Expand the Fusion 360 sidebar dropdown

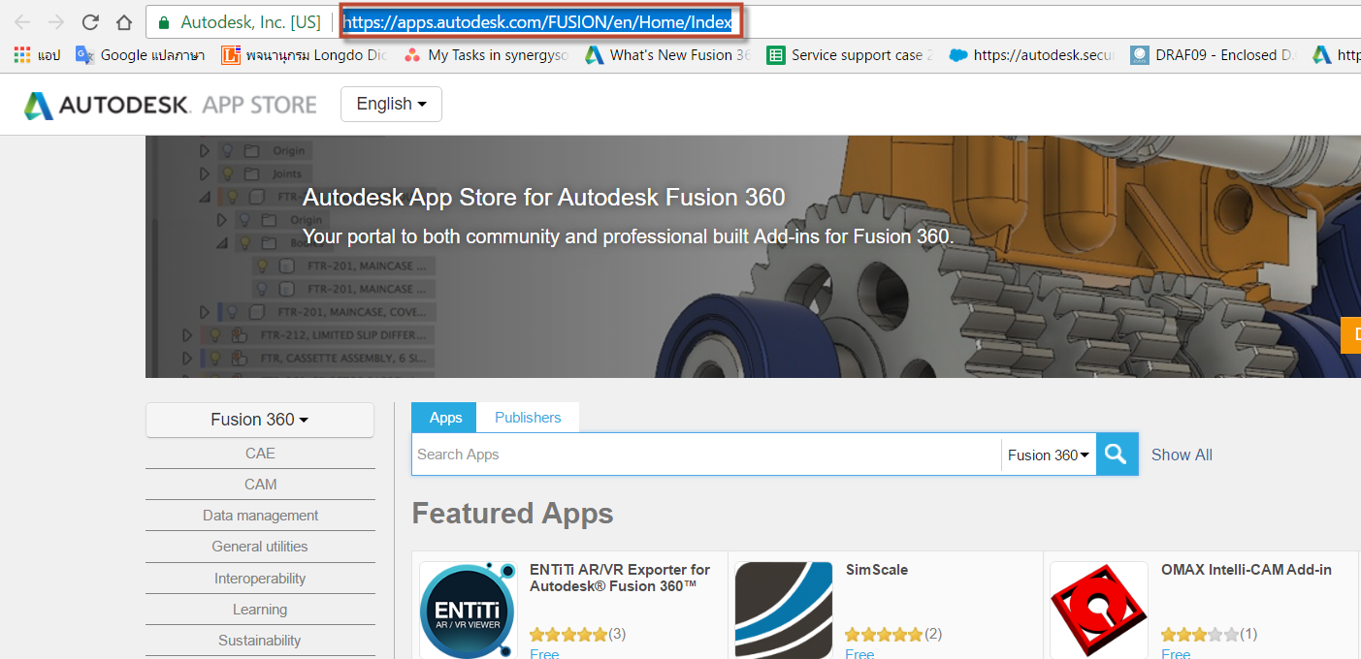[x=259, y=419]
